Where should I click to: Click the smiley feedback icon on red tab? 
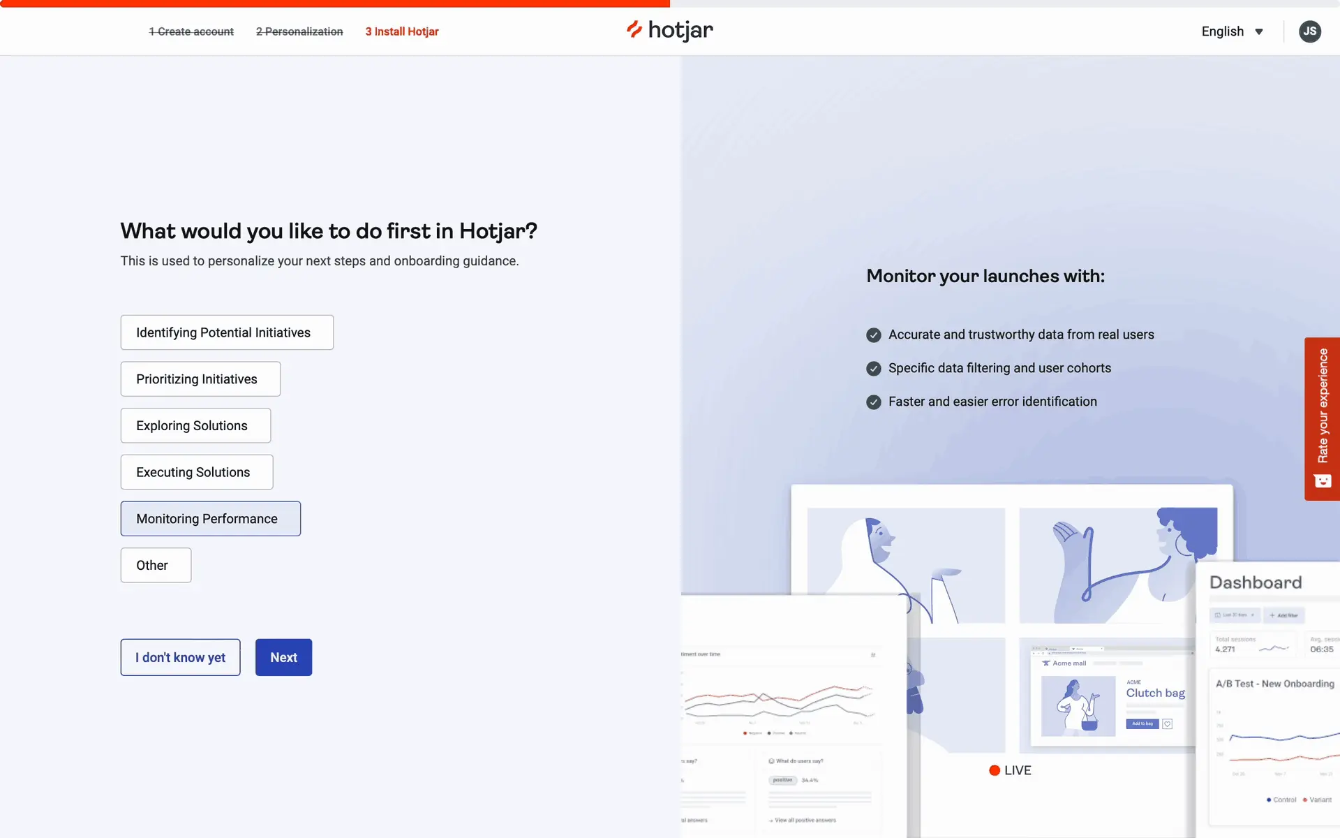click(x=1322, y=480)
